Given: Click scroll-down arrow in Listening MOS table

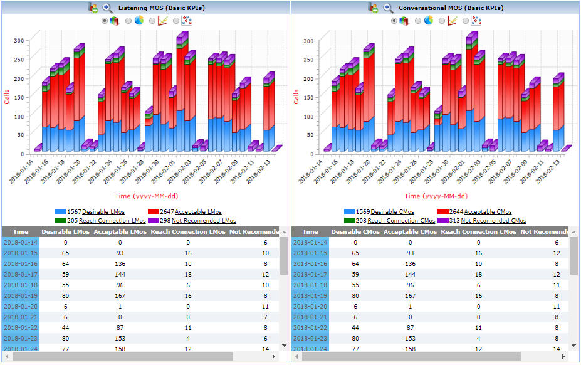Looking at the screenshot, I should (284, 346).
